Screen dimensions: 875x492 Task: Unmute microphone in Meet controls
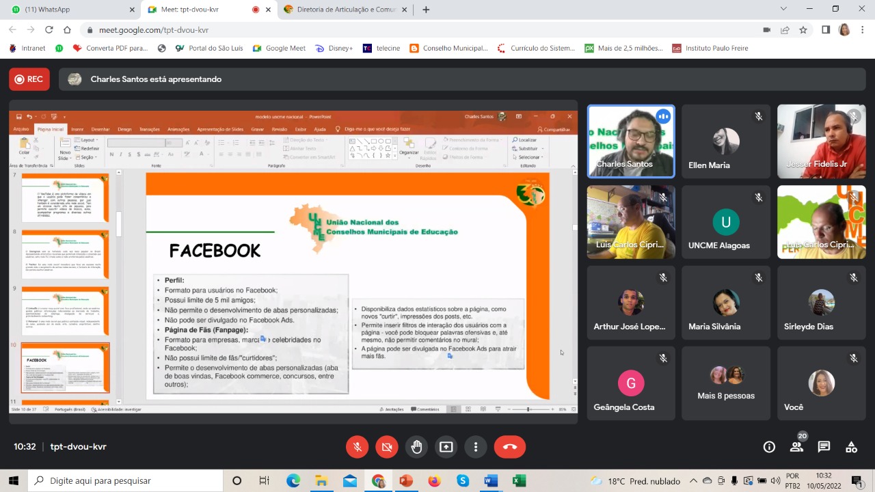coord(357,447)
